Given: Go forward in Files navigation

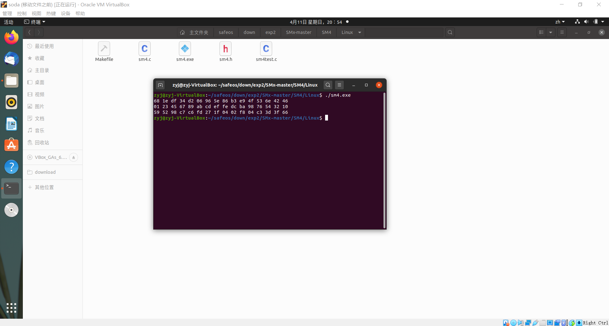Looking at the screenshot, I should (39, 32).
